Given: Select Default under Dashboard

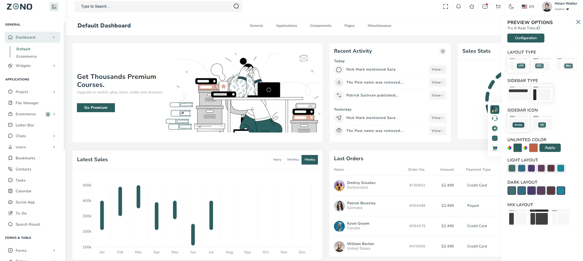Looking at the screenshot, I should pos(23,49).
